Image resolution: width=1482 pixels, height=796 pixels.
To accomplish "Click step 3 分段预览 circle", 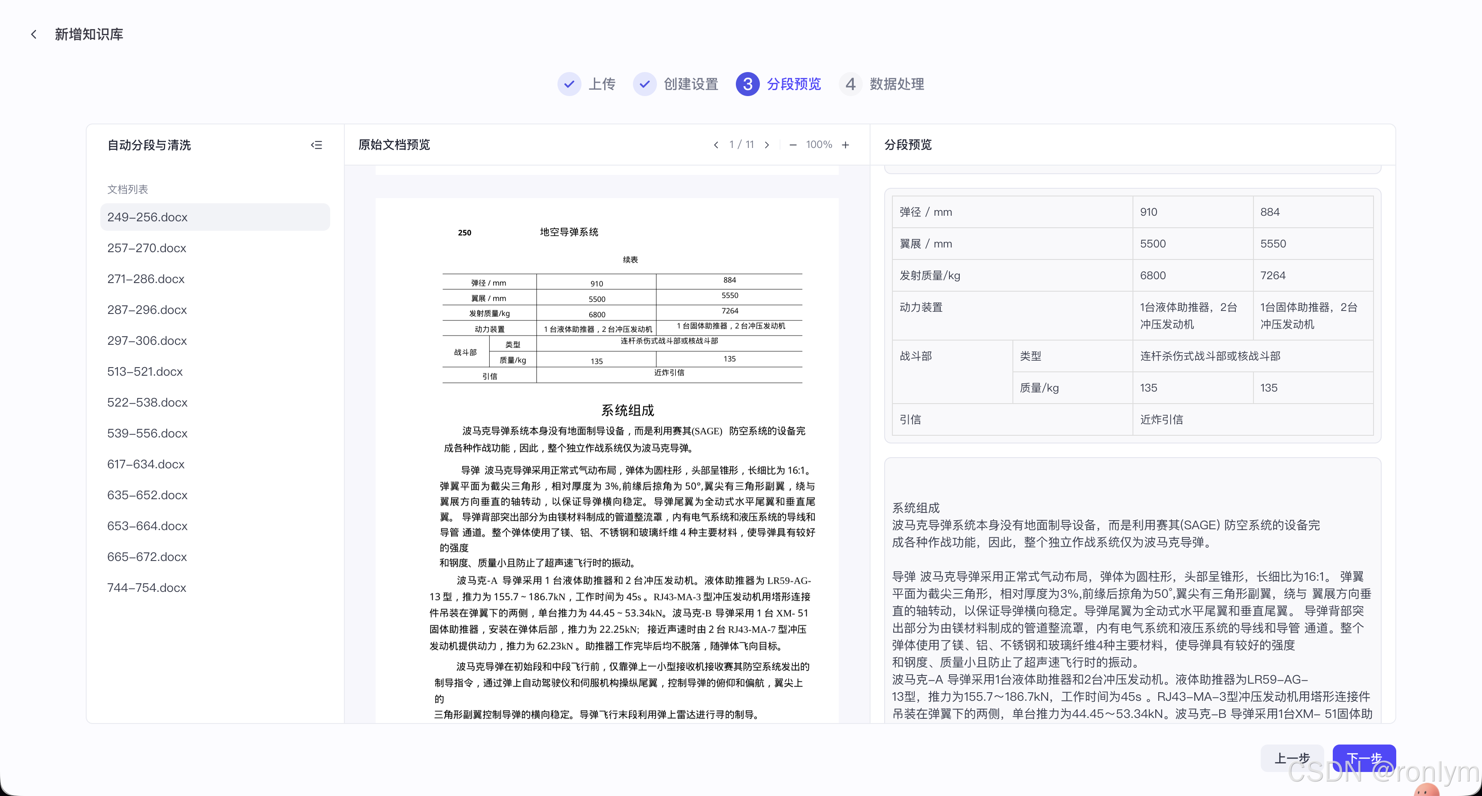I will click(x=747, y=84).
